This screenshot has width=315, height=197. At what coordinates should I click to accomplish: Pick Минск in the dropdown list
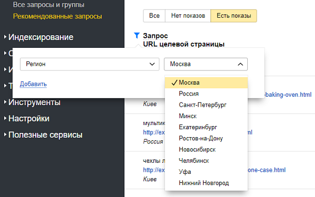tap(206, 116)
